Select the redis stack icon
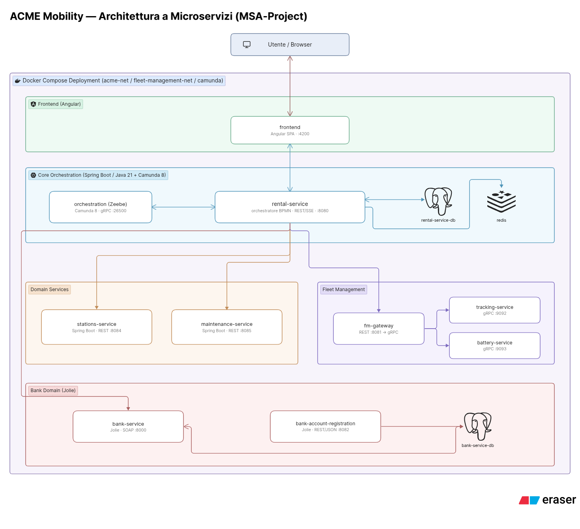Viewport: 580px width, 529px height. 501,202
